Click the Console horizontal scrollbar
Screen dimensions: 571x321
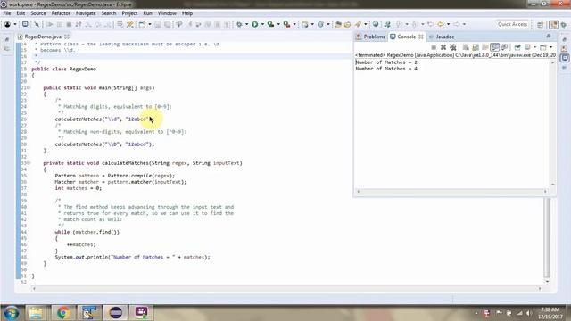coord(451,192)
